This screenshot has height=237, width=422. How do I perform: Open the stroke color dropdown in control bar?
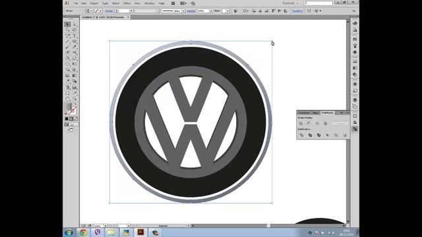click(101, 11)
